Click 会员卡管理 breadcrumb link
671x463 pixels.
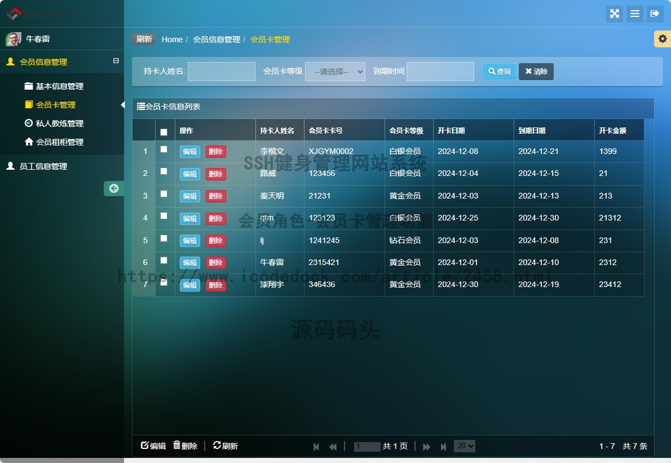270,39
